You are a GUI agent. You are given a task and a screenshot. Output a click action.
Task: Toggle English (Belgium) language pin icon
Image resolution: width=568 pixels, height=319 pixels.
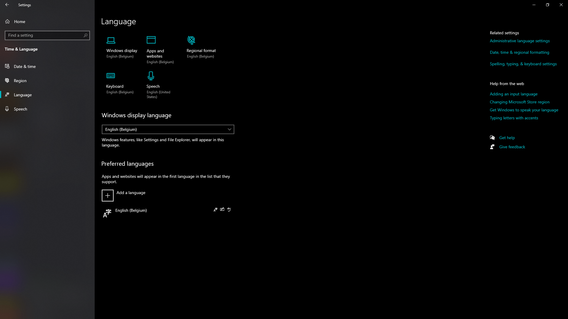215,209
